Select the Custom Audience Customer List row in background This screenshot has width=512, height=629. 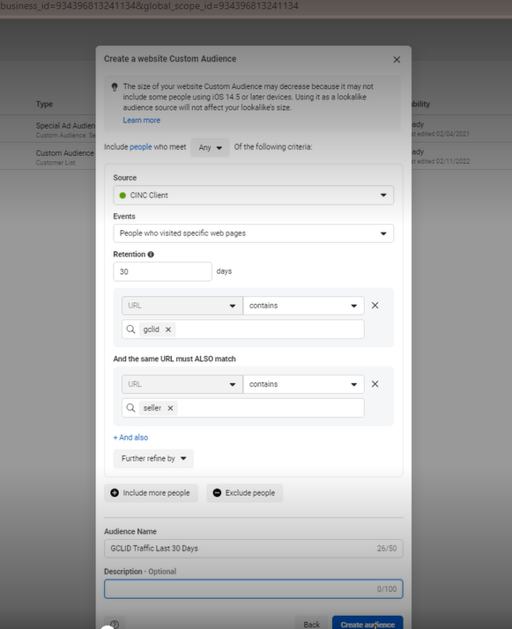point(48,157)
